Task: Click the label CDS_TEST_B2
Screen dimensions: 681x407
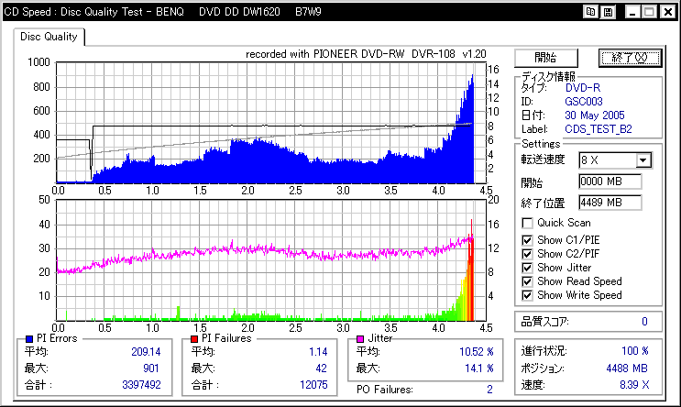Action: [x=598, y=129]
